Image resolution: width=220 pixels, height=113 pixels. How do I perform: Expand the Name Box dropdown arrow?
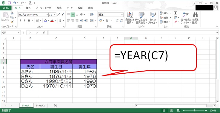point(19,33)
